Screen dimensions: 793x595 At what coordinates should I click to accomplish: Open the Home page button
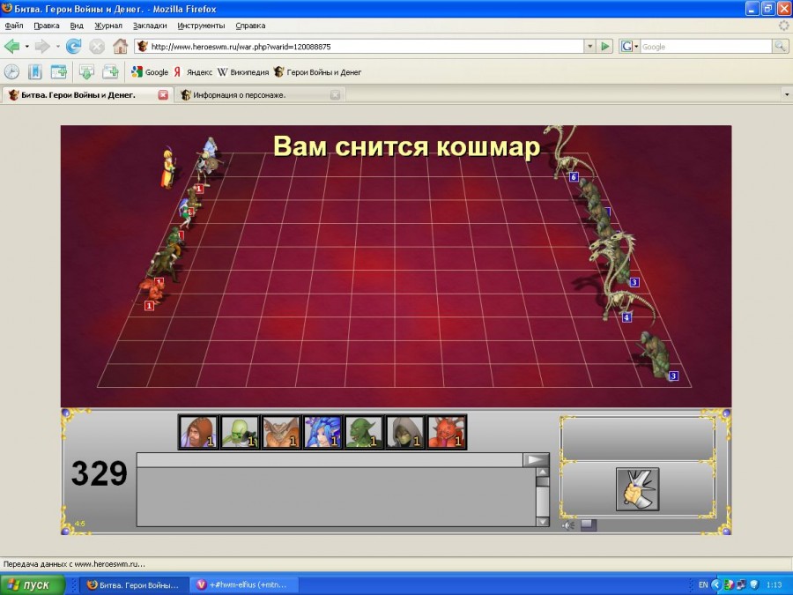(x=120, y=47)
